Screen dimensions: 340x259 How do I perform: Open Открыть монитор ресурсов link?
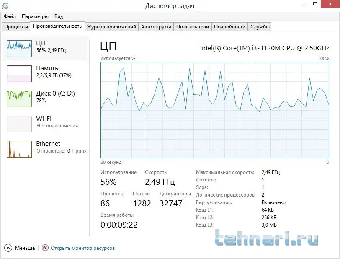(x=82, y=248)
